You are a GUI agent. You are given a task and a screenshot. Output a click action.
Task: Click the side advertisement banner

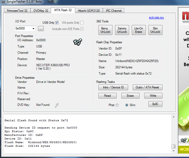pos(184,81)
